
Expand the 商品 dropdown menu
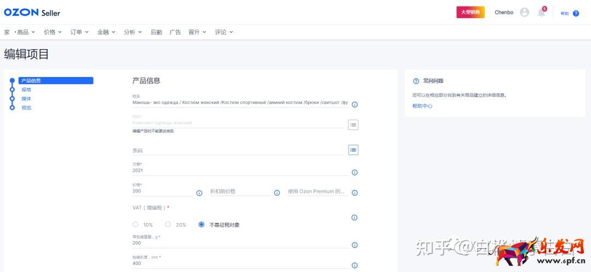25,32
